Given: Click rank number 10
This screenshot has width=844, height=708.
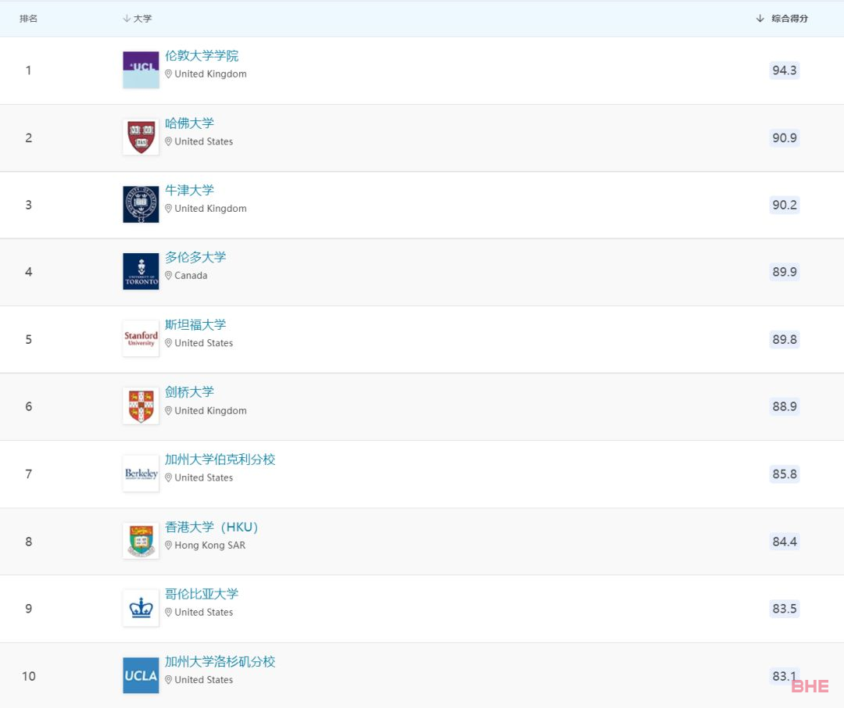Looking at the screenshot, I should click(29, 676).
